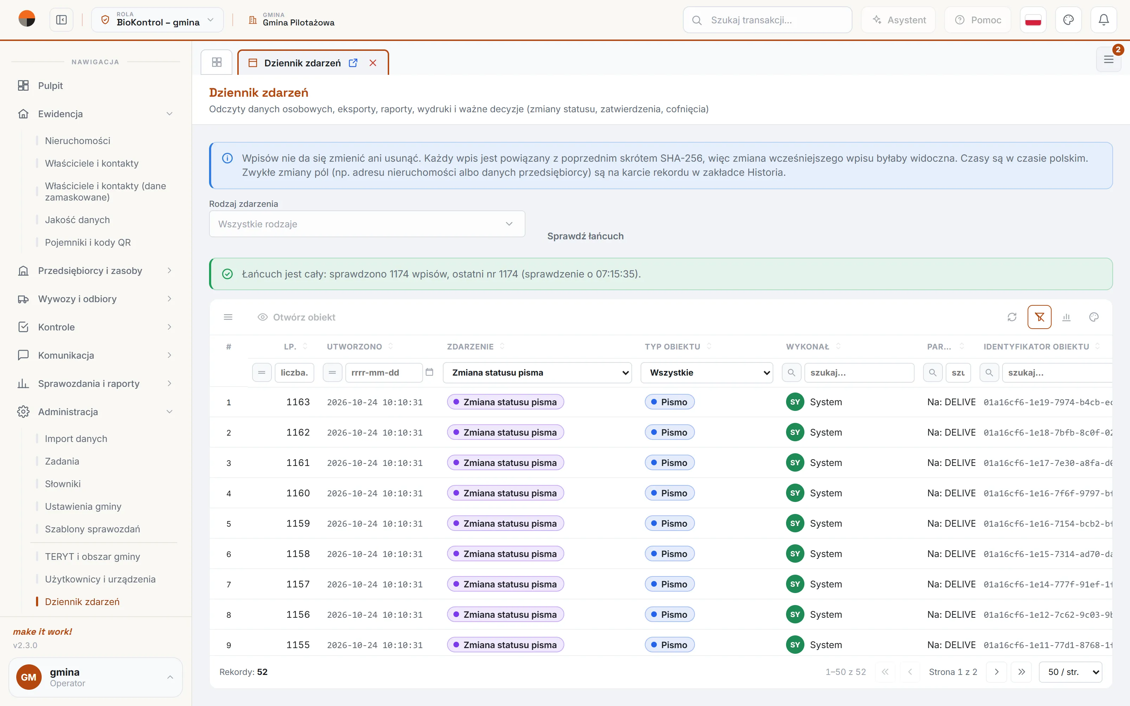Open the right-hand panel menu with badge 2
1130x706 pixels.
[x=1108, y=59]
